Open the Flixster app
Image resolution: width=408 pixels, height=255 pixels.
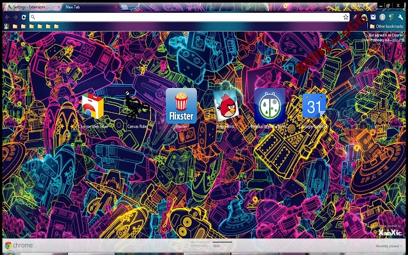[x=181, y=106]
